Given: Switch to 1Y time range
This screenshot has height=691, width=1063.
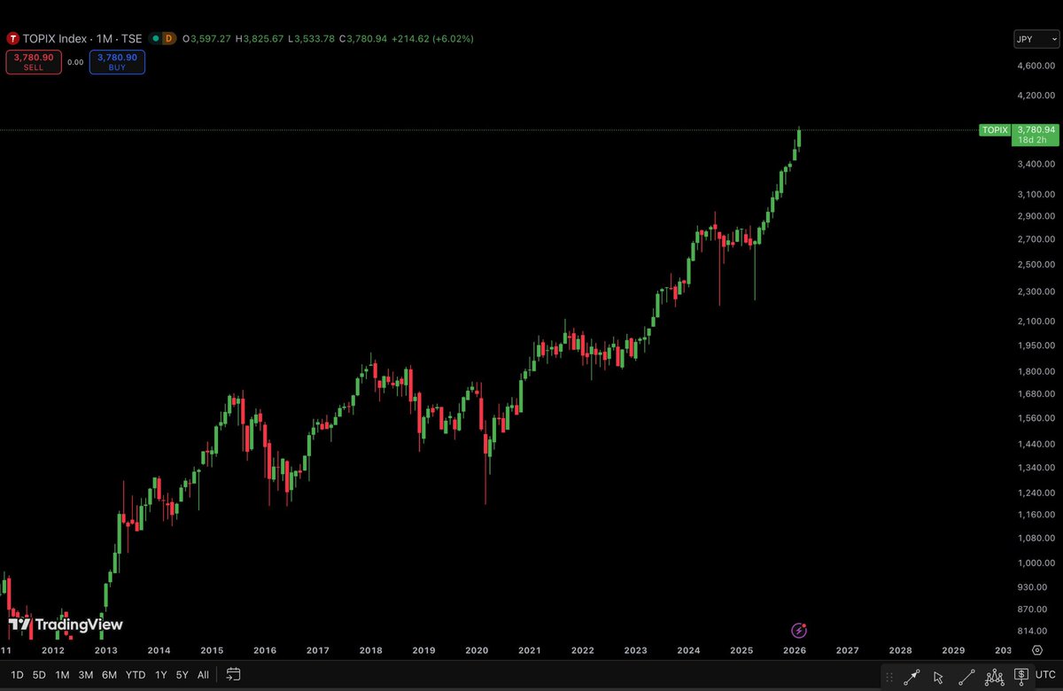Looking at the screenshot, I should point(160,674).
